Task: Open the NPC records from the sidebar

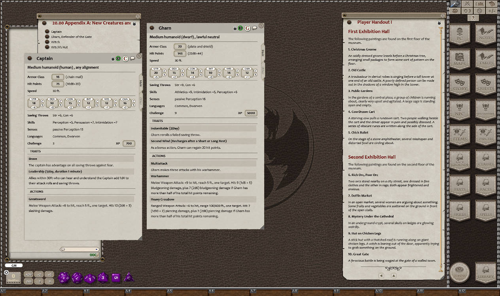Action: pos(460,110)
